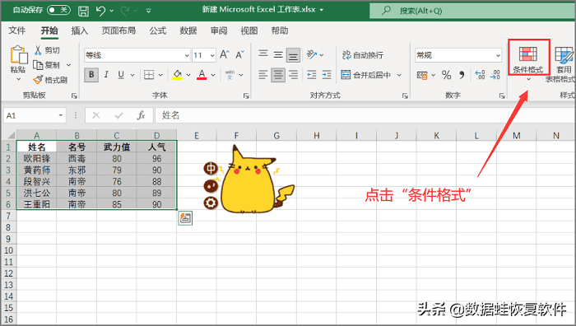Align text to vertical middle
Image resolution: width=576 pixels, height=326 pixels.
[x=278, y=55]
